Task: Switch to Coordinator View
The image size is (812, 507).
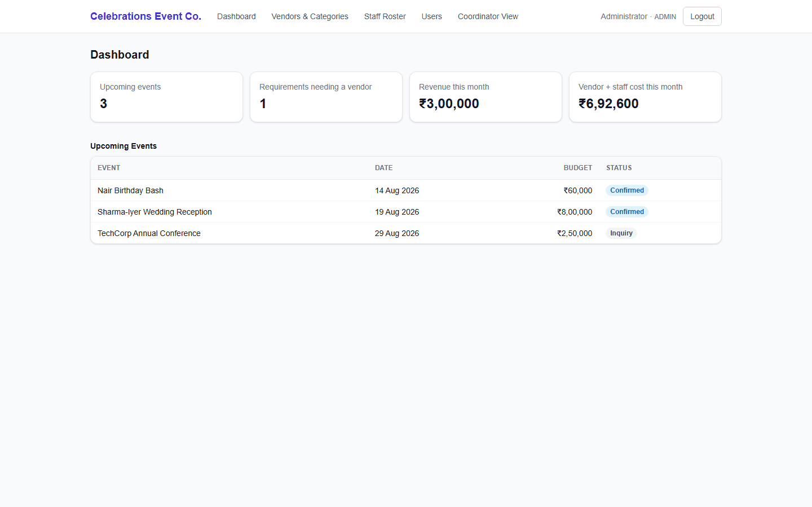Action: [x=488, y=16]
